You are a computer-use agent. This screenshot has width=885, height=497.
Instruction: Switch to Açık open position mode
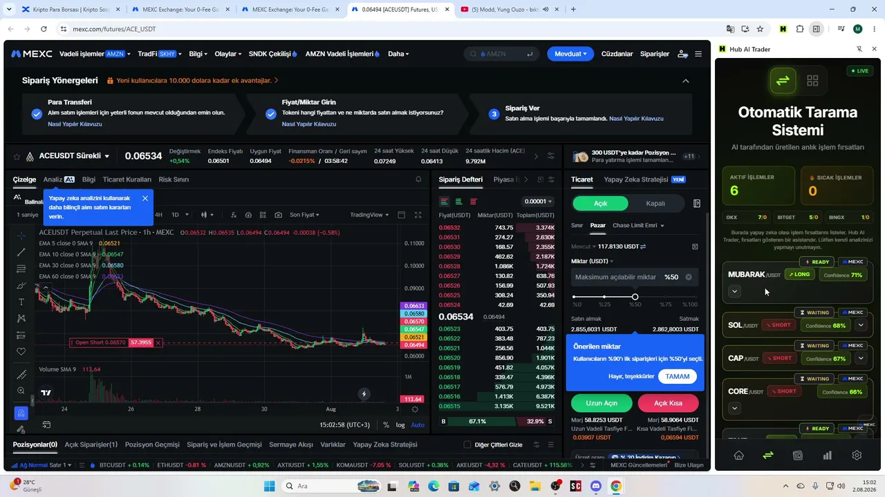click(x=600, y=204)
